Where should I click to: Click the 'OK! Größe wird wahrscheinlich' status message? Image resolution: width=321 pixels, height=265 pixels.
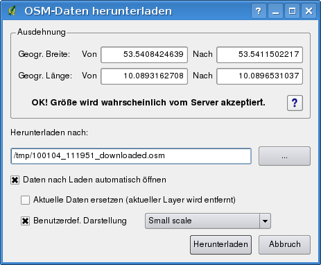tap(148, 103)
